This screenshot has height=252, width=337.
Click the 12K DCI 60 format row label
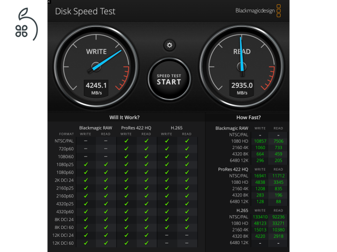[63, 243]
